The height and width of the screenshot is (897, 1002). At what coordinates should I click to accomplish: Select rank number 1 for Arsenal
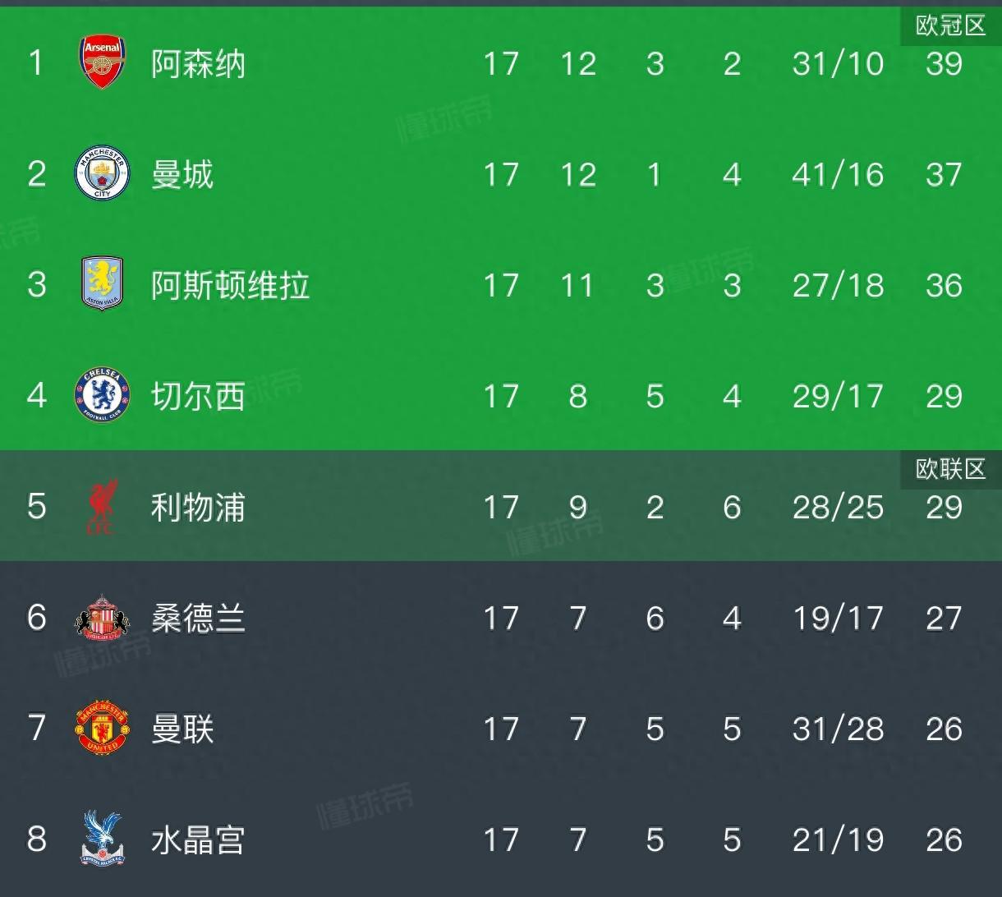tap(36, 62)
